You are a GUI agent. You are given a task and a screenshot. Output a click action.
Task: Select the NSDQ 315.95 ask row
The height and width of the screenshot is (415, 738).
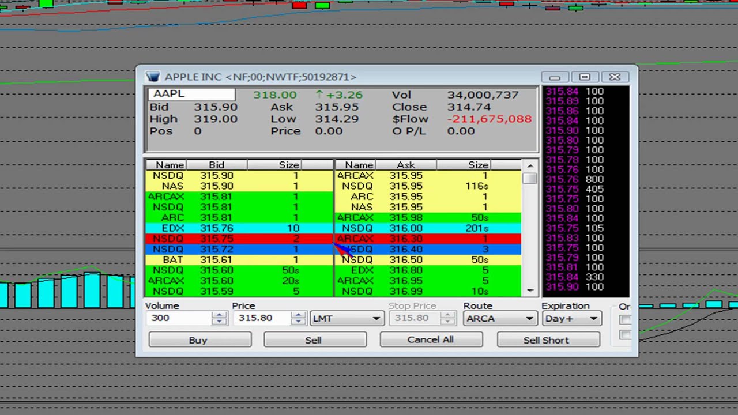pyautogui.click(x=428, y=186)
